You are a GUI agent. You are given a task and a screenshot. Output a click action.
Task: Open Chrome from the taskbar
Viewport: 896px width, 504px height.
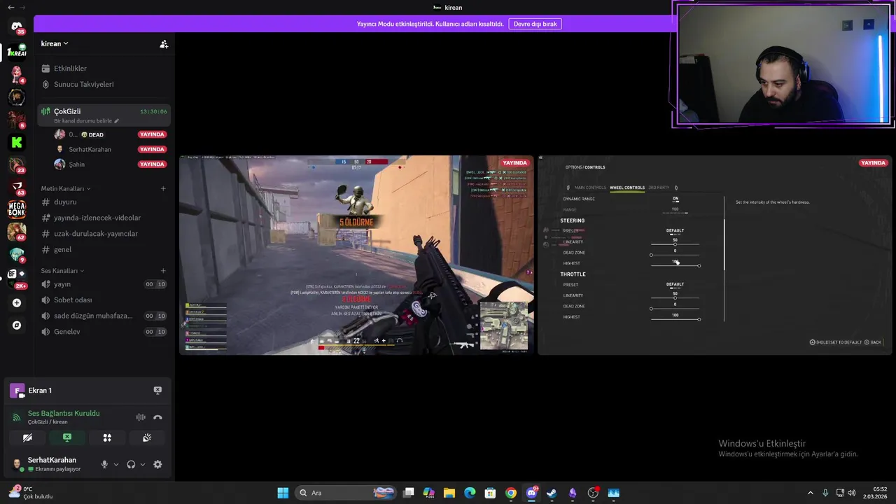click(x=511, y=493)
